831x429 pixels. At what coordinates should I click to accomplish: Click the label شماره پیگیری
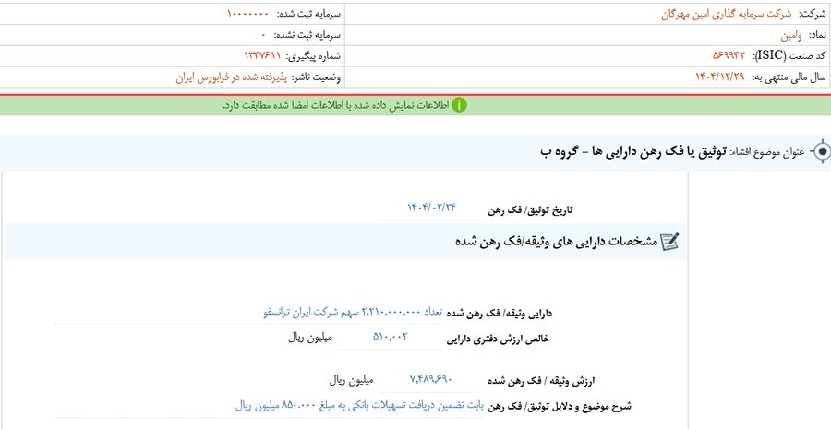(314, 55)
